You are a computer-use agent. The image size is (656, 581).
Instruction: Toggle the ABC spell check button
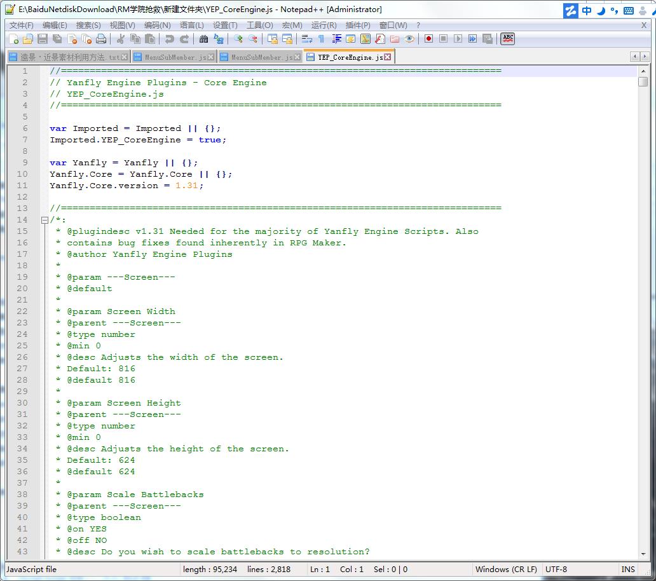click(x=507, y=39)
